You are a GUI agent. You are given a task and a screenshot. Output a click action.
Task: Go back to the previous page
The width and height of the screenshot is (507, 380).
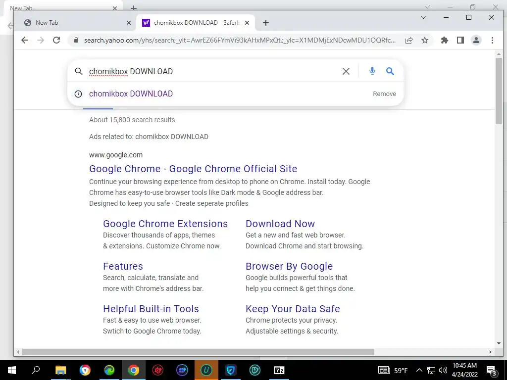25,40
